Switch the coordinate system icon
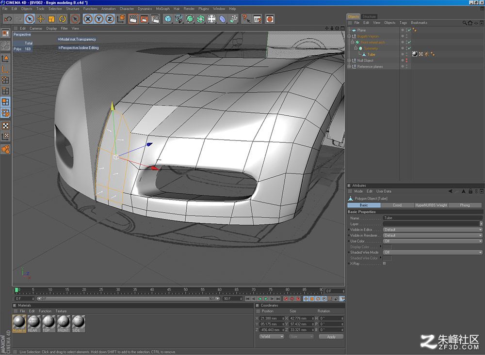The image size is (485, 355). pyautogui.click(x=121, y=19)
